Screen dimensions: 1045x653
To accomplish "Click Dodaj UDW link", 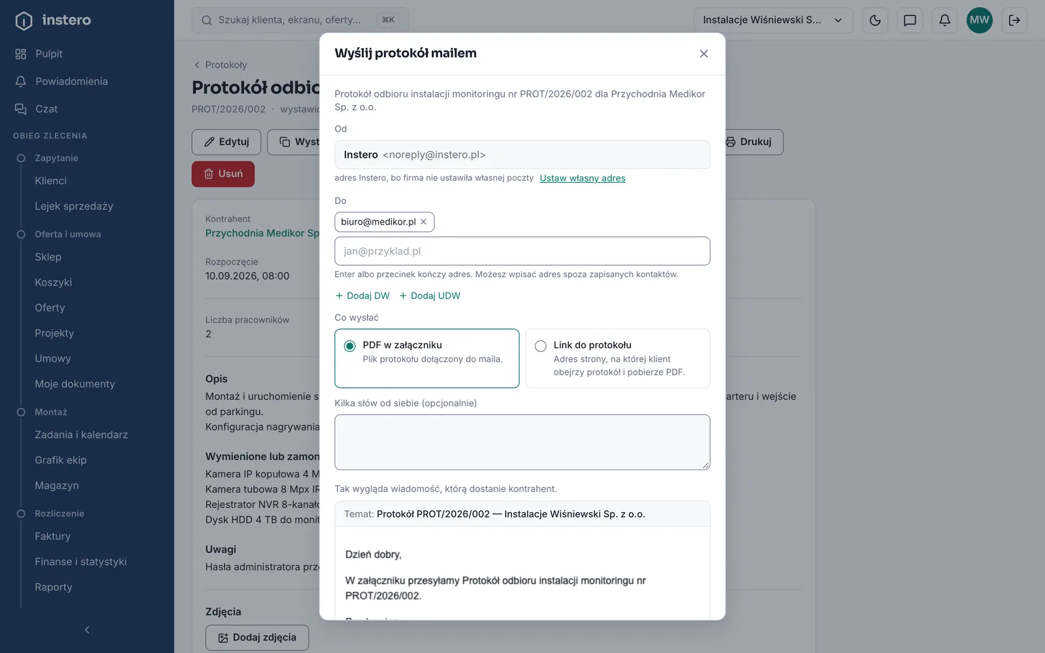I will pos(430,296).
